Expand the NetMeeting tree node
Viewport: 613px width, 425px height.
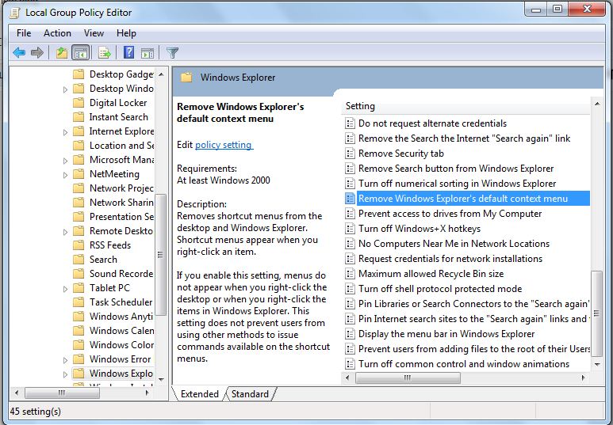65,175
